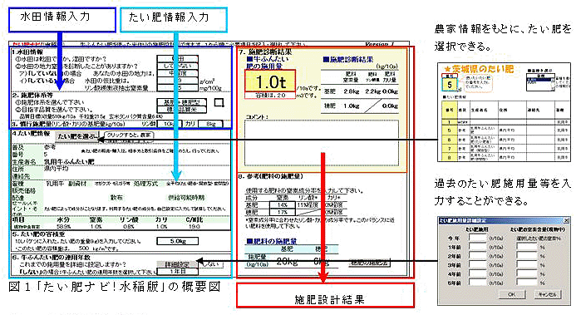Click the カリ 8kg input cell
Viewport: 581px width, 315px height.
tap(210, 124)
